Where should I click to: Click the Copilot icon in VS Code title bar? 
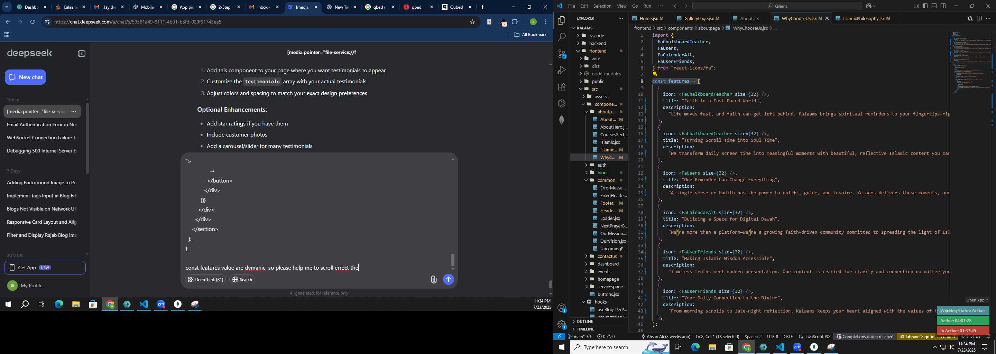[869, 6]
